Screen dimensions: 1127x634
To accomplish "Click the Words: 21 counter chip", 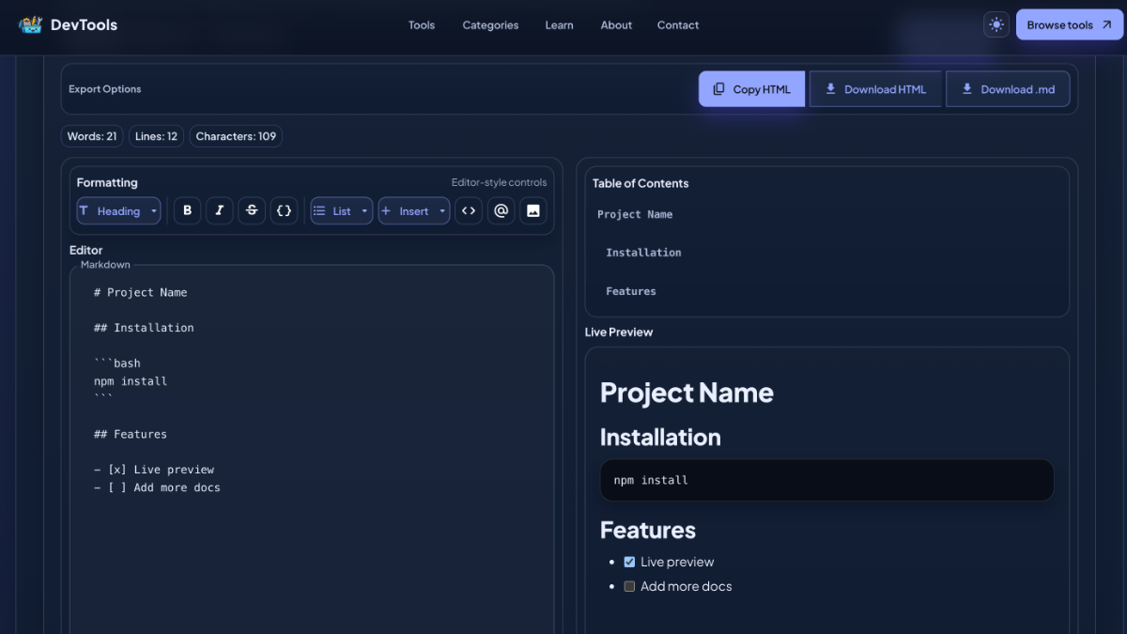I will 92,136.
